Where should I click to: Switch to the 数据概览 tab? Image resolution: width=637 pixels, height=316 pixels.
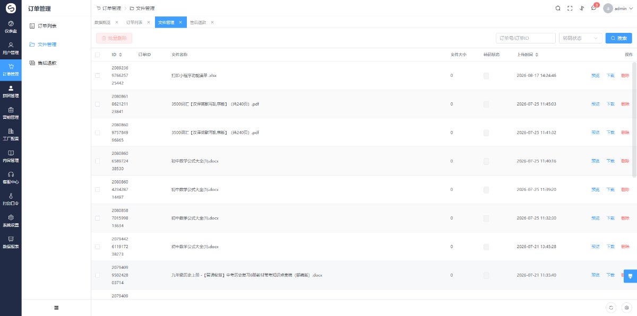pos(102,22)
